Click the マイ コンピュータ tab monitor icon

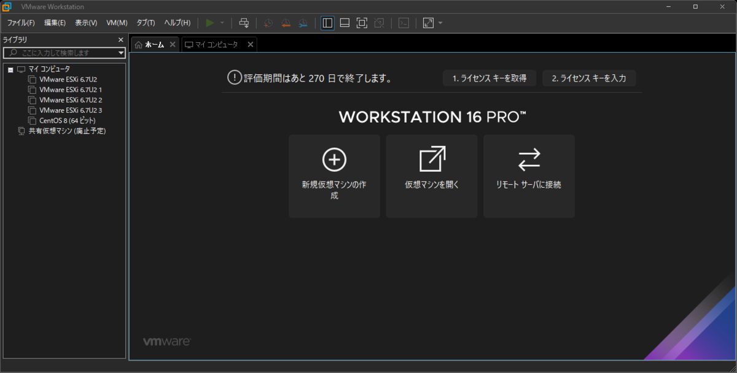click(189, 45)
